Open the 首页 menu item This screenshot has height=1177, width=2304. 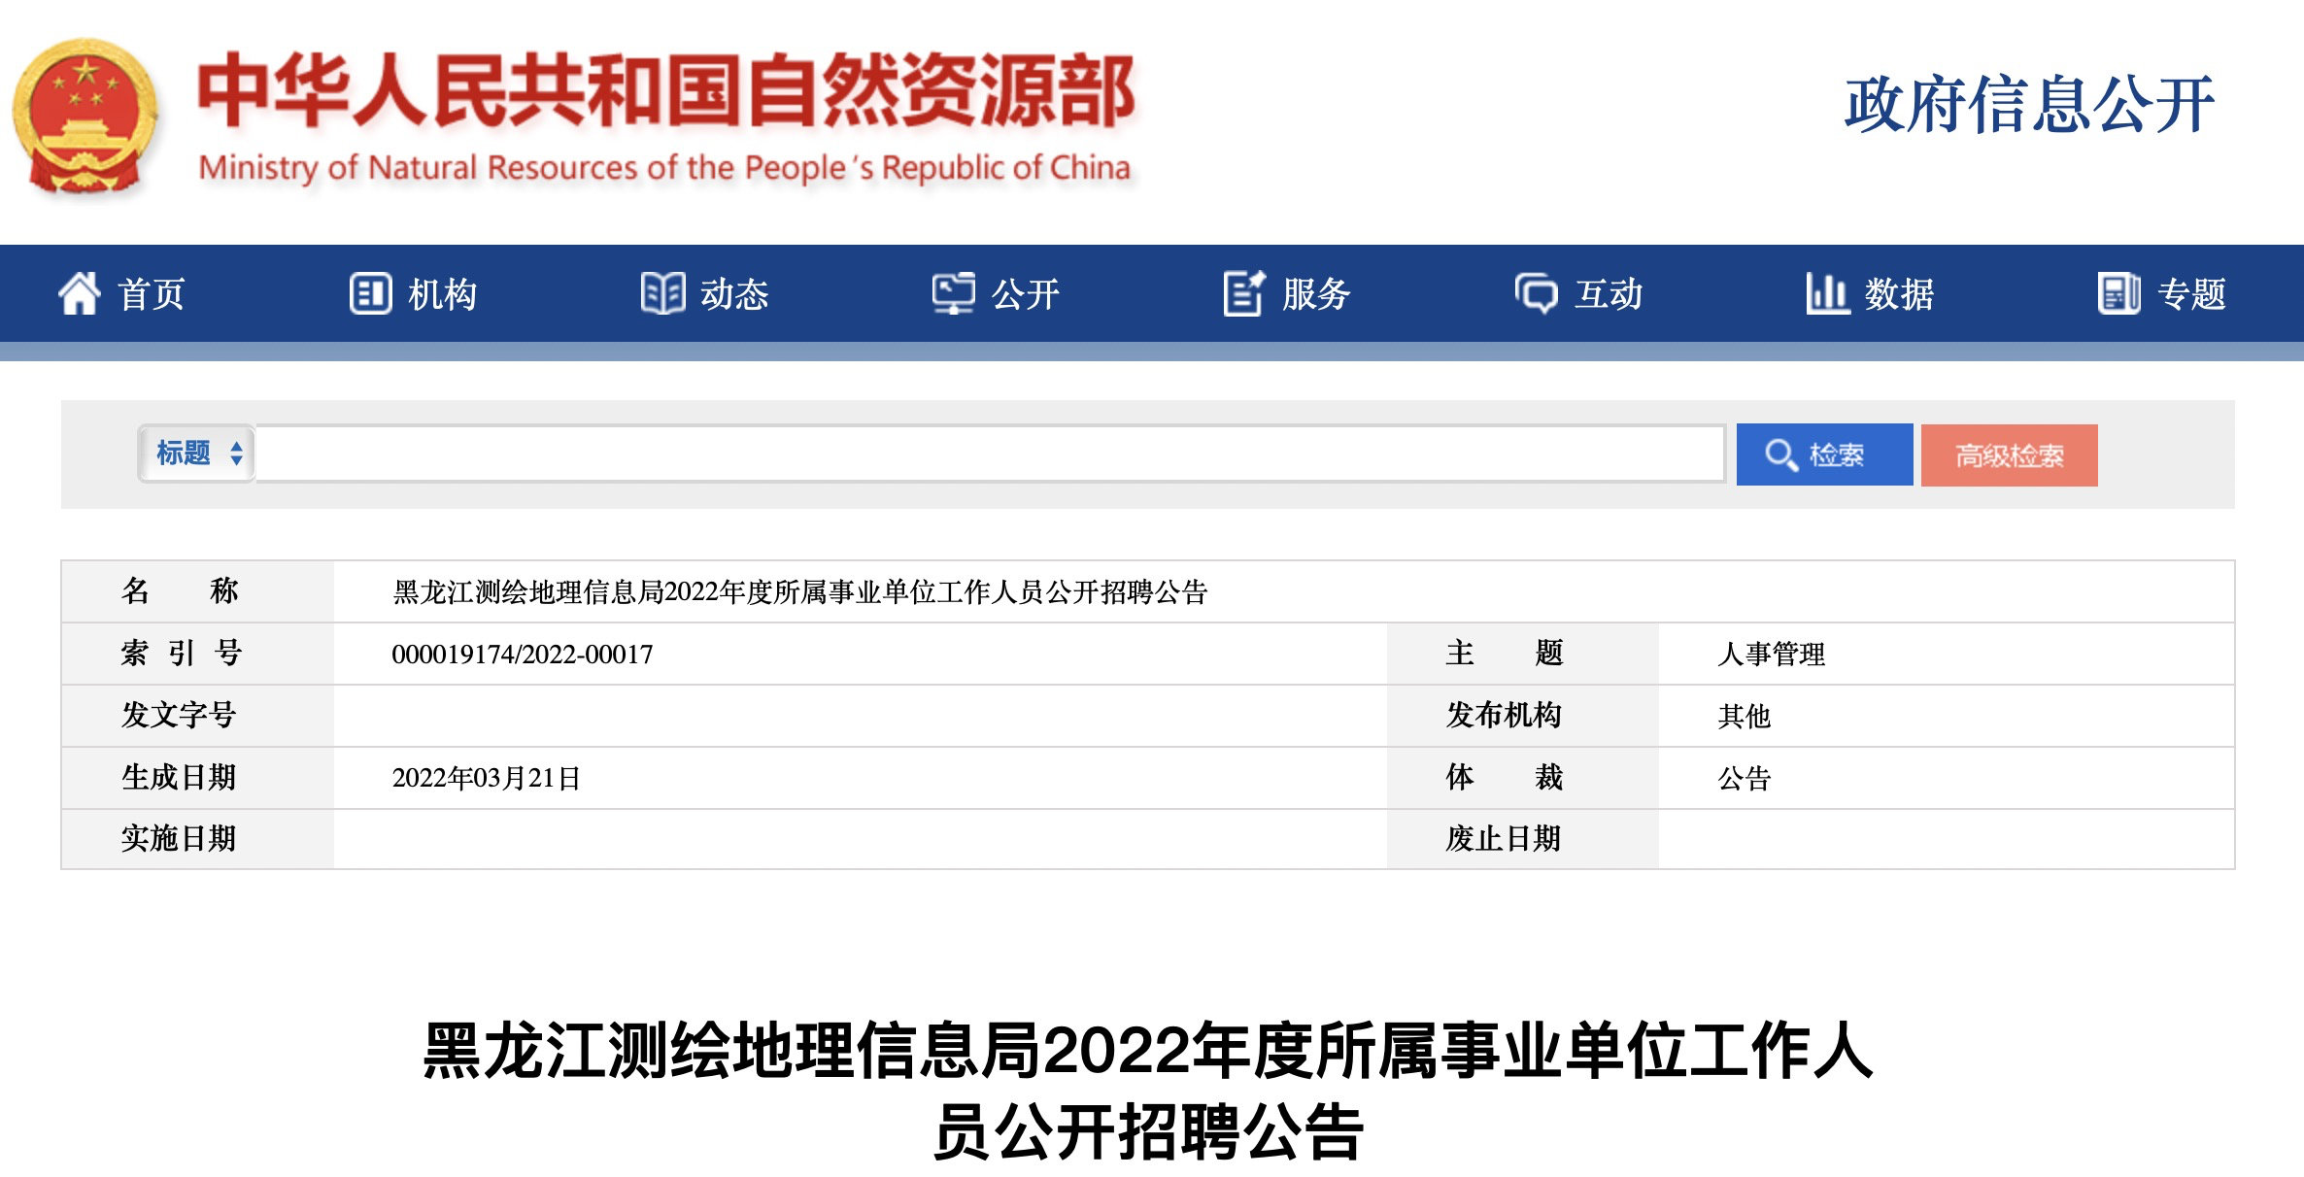point(152,293)
